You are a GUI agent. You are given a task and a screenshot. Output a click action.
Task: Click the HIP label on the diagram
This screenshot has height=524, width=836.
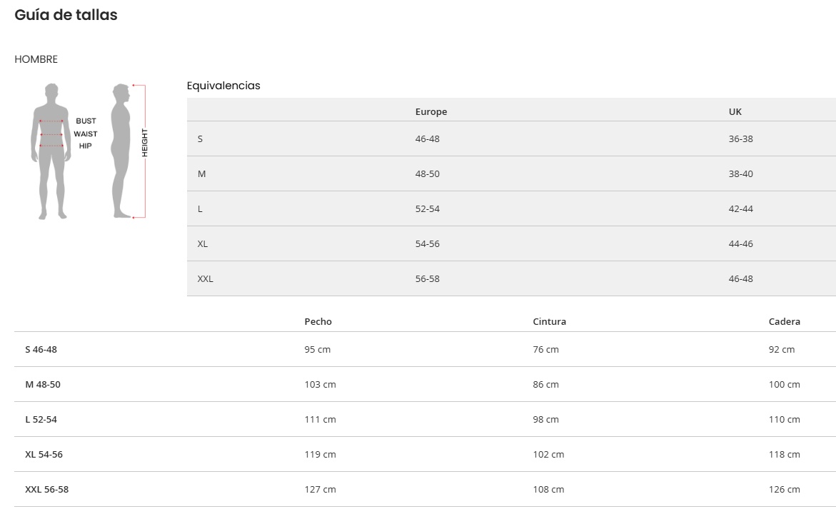pos(86,146)
